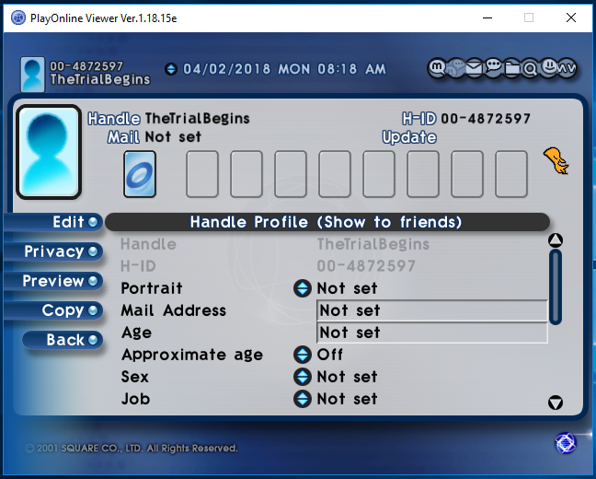This screenshot has width=596, height=479.
Task: Click the Mail Not set text in the header
Action: pyautogui.click(x=155, y=136)
